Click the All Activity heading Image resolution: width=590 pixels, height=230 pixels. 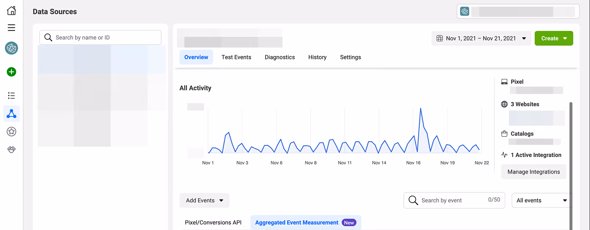[195, 88]
